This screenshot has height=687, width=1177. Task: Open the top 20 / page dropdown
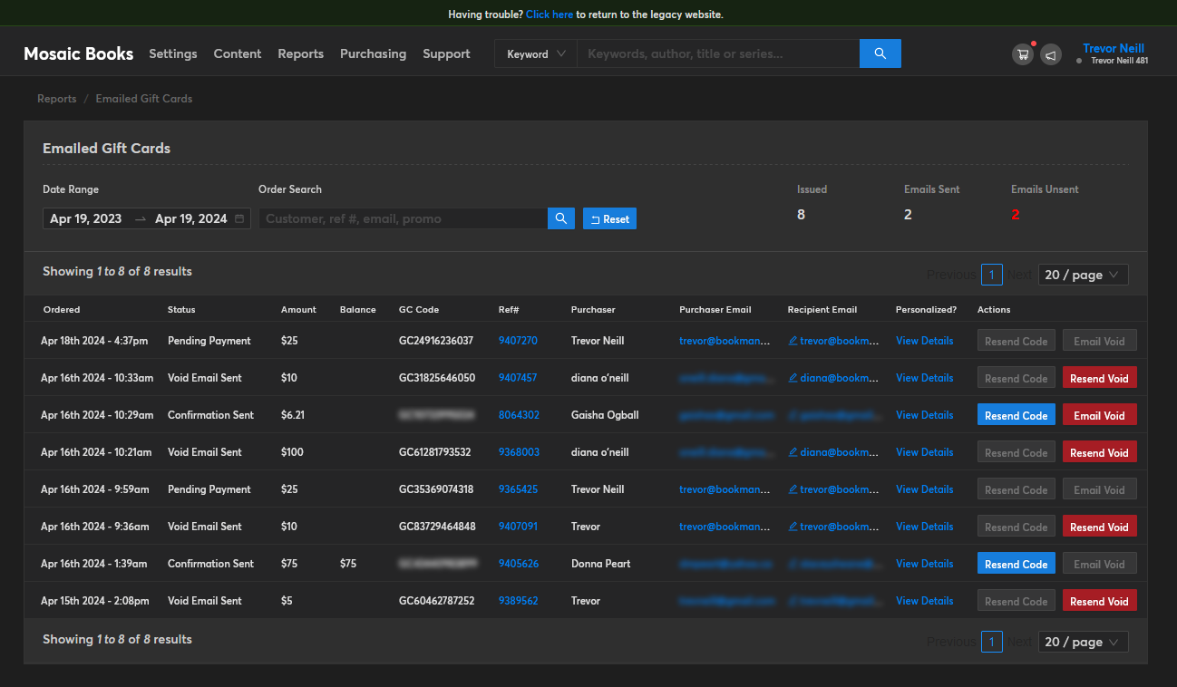(x=1083, y=275)
